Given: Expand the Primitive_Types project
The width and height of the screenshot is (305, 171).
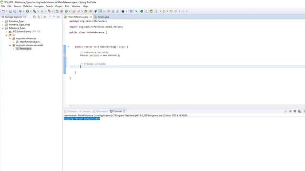Looking at the screenshot, I should pyautogui.click(x=3, y=21).
